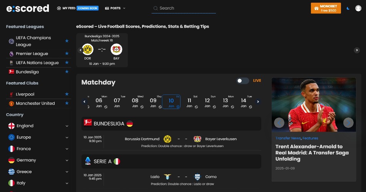The image size is (366, 192).
Task: Click the Italy flag icon
Action: click(12, 183)
